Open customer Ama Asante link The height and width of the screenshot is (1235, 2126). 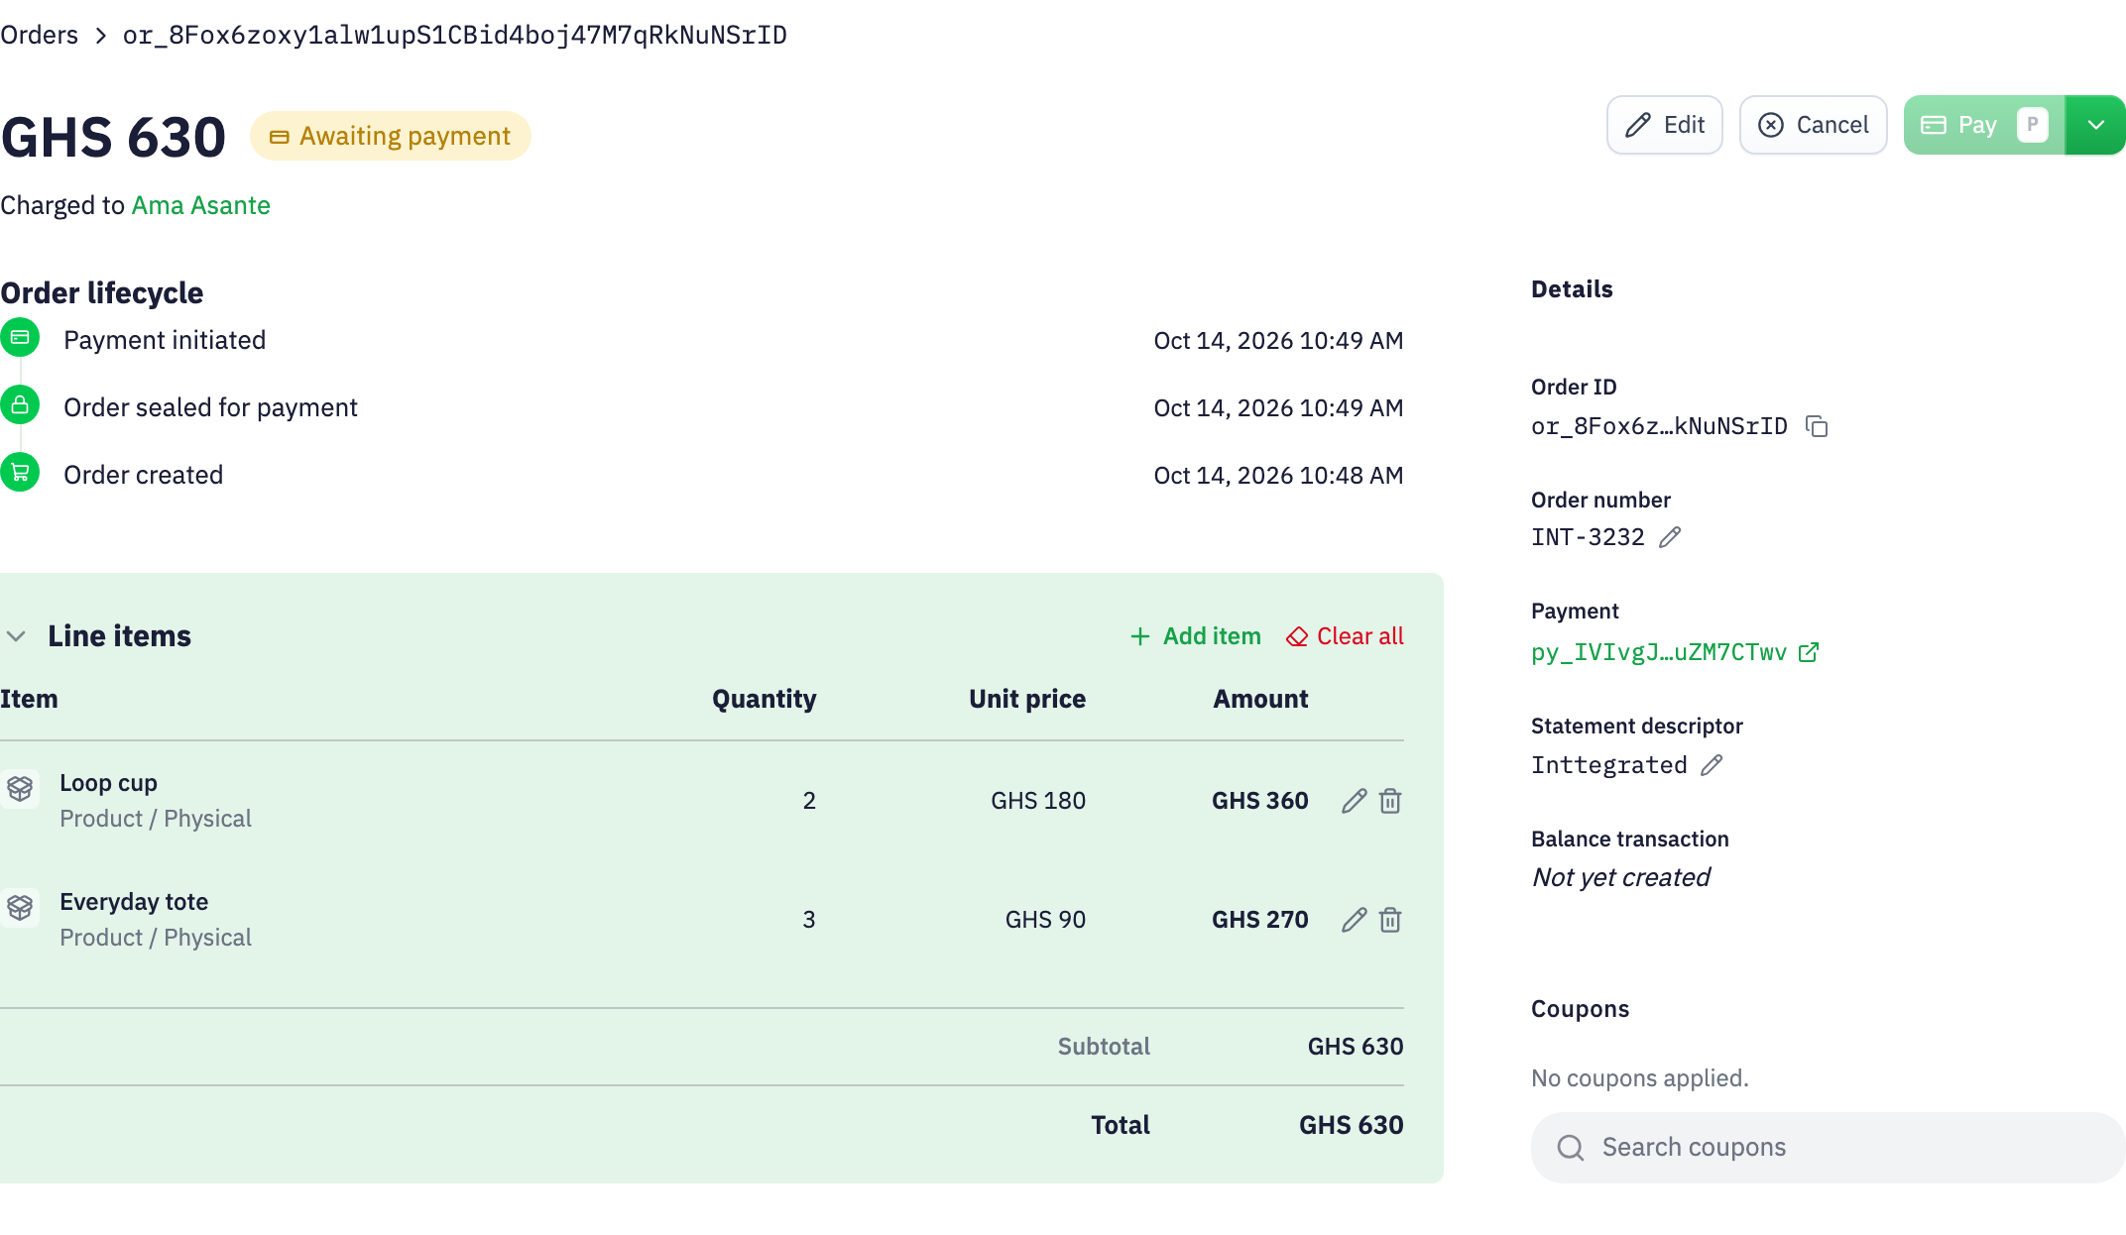point(201,205)
